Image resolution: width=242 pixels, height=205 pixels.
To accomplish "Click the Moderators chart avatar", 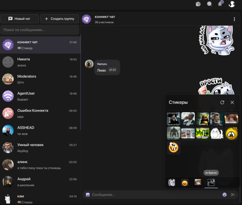I will (8, 79).
